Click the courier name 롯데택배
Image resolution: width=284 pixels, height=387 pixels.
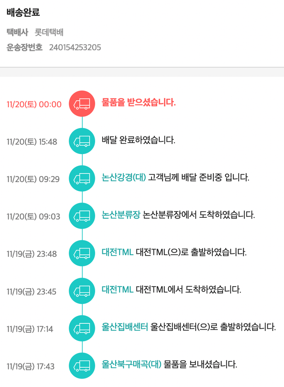[49, 33]
